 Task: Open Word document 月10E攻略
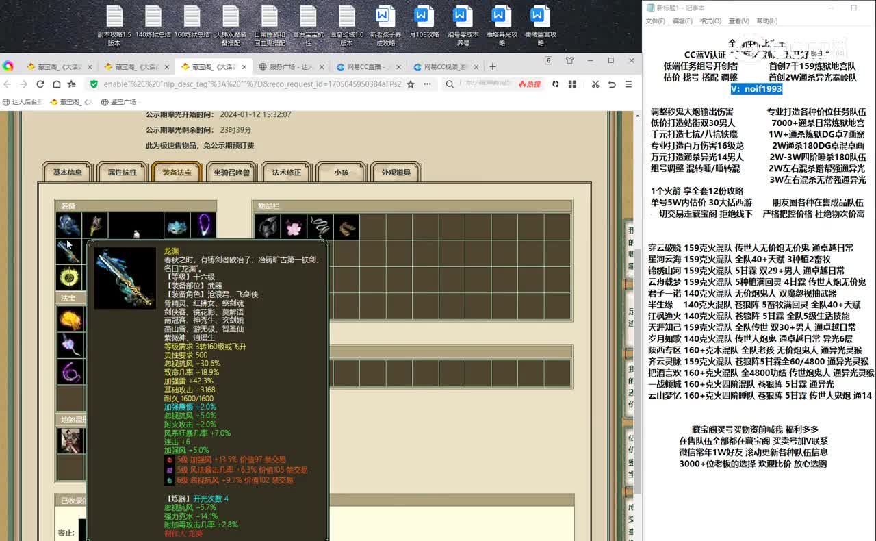pyautogui.click(x=424, y=22)
